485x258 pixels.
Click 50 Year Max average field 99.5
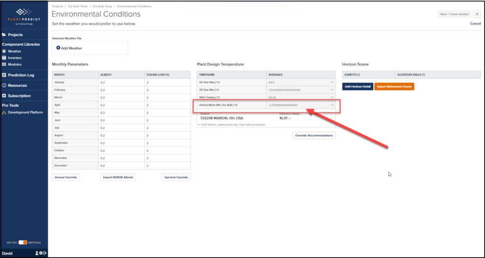click(301, 82)
